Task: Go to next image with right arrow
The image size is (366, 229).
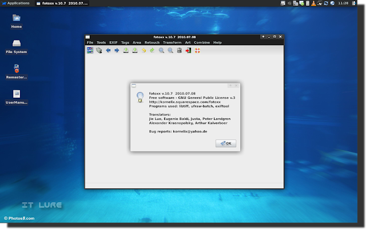Action: tap(117, 50)
